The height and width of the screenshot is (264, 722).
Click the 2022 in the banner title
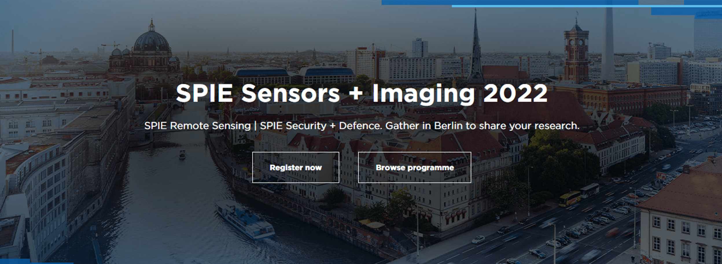coord(515,94)
